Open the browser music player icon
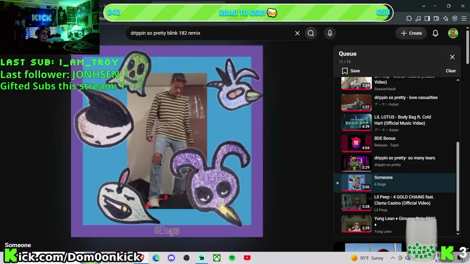This screenshot has height=264, width=470. point(418,19)
